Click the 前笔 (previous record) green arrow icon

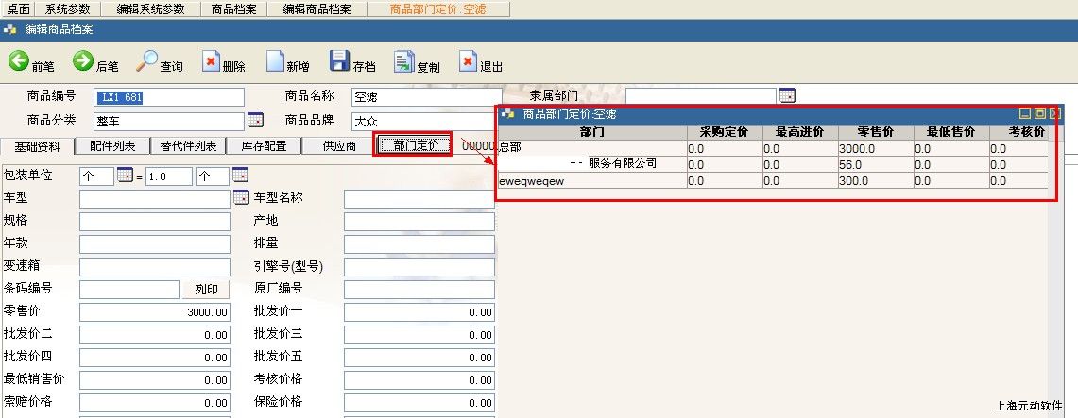point(19,62)
